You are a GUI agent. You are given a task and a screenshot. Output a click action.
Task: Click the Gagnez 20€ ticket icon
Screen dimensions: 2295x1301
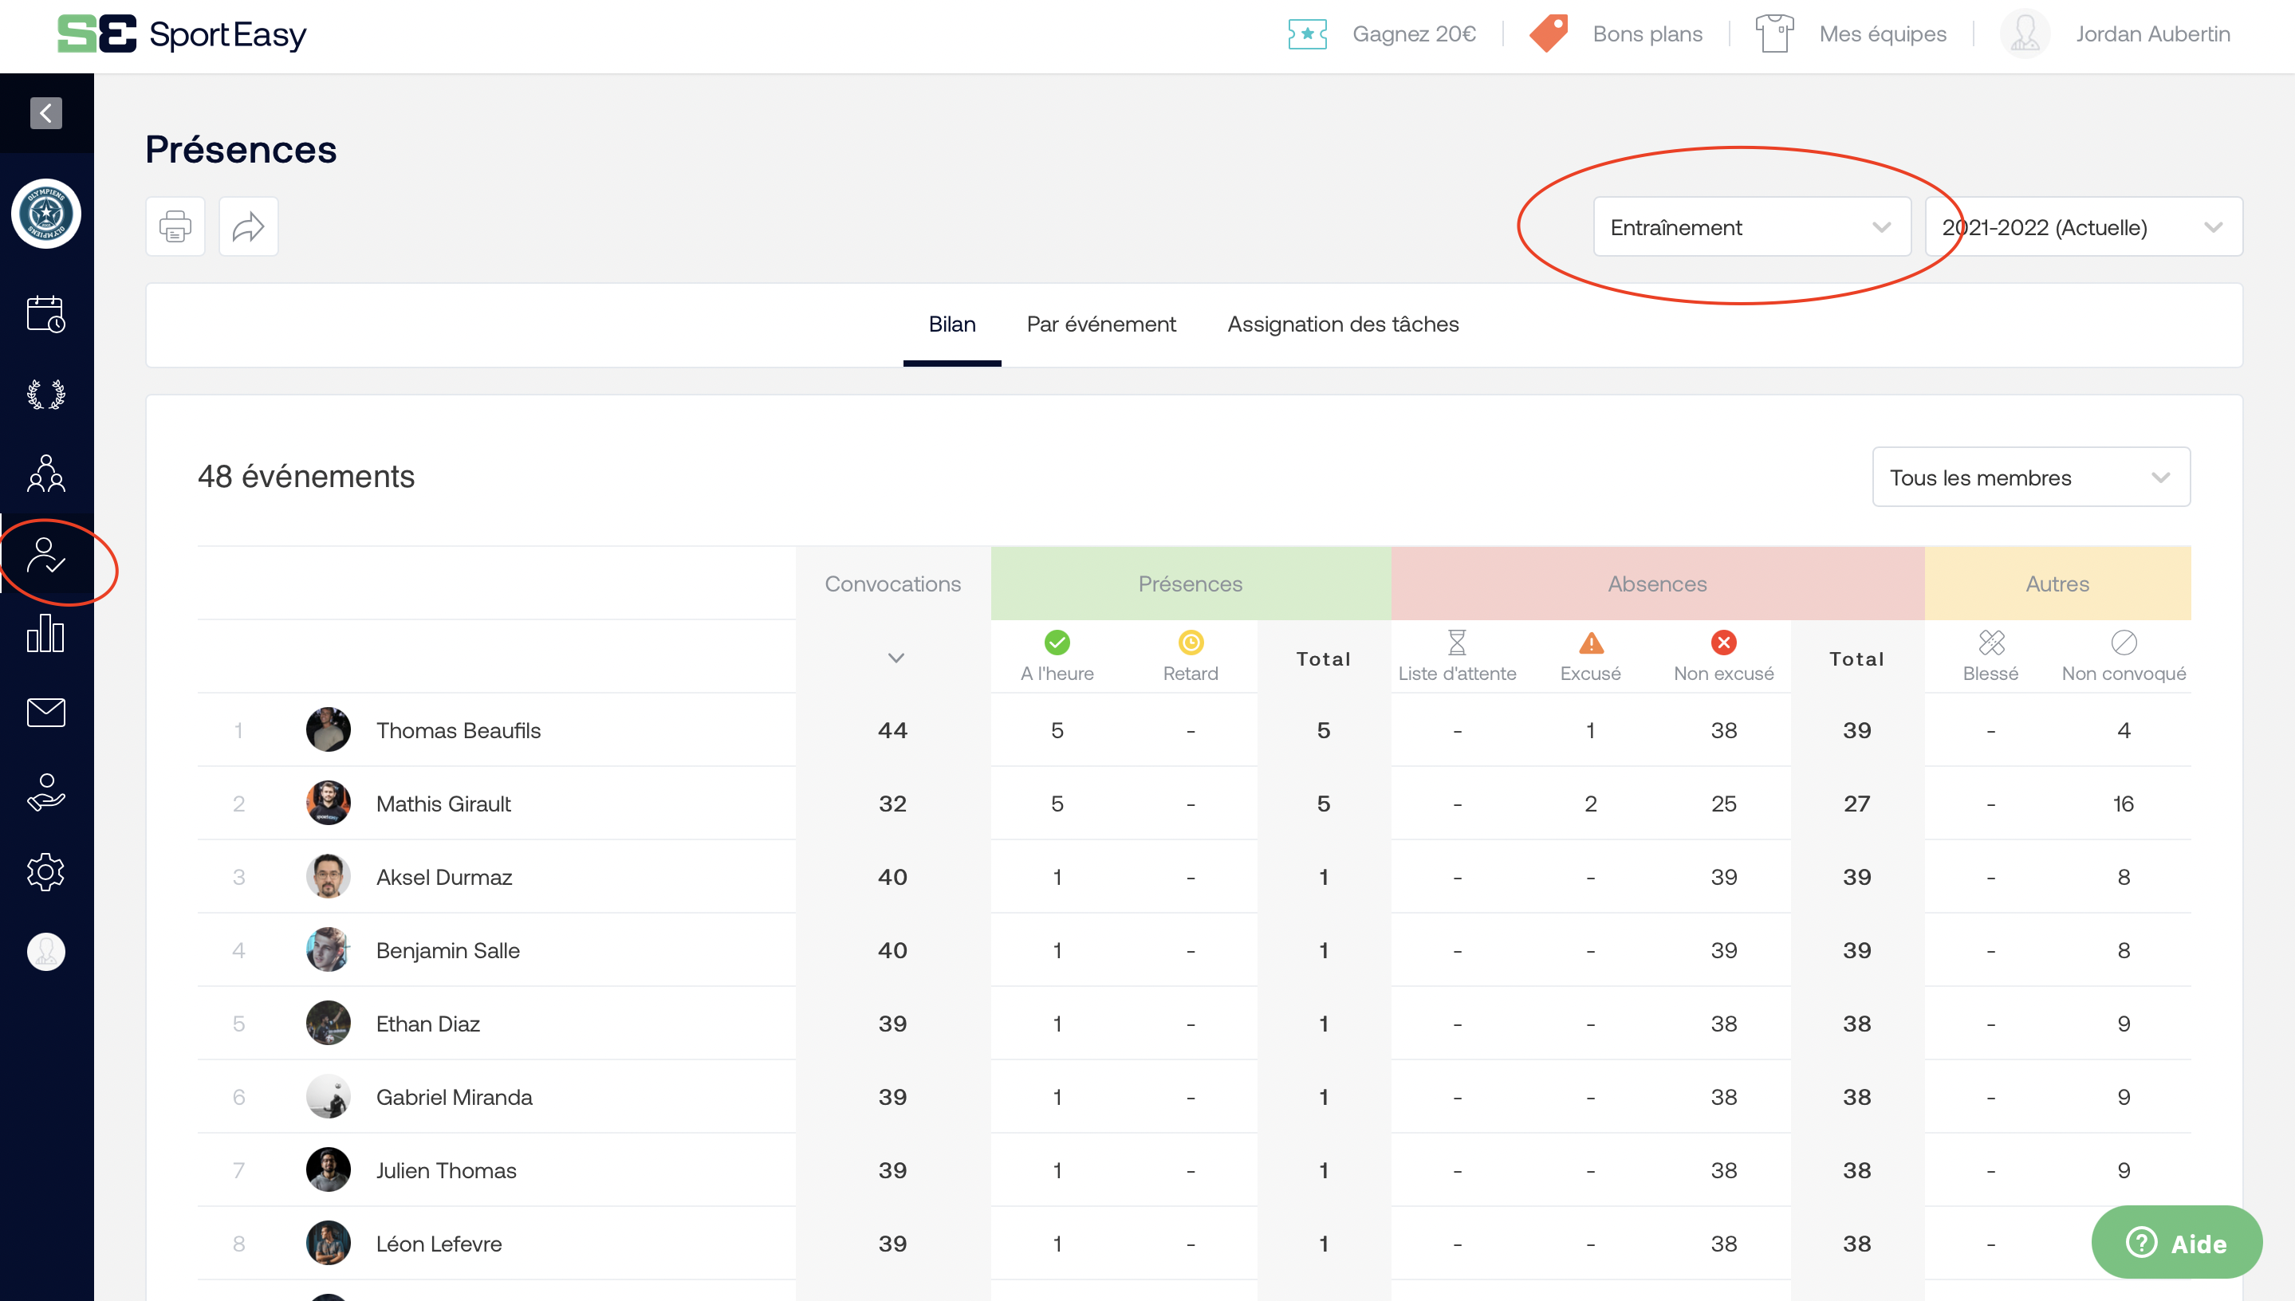pos(1308,34)
